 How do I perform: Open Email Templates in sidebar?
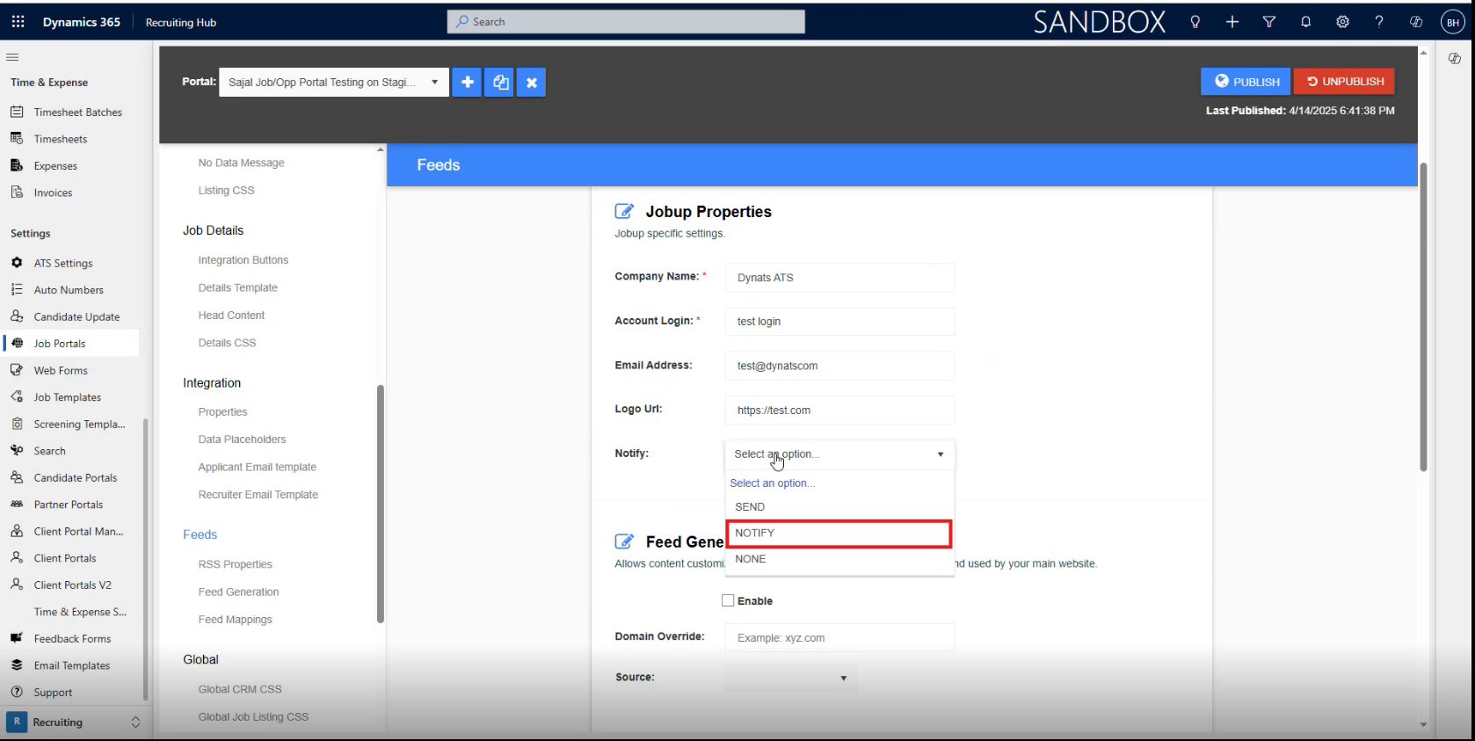coord(70,665)
